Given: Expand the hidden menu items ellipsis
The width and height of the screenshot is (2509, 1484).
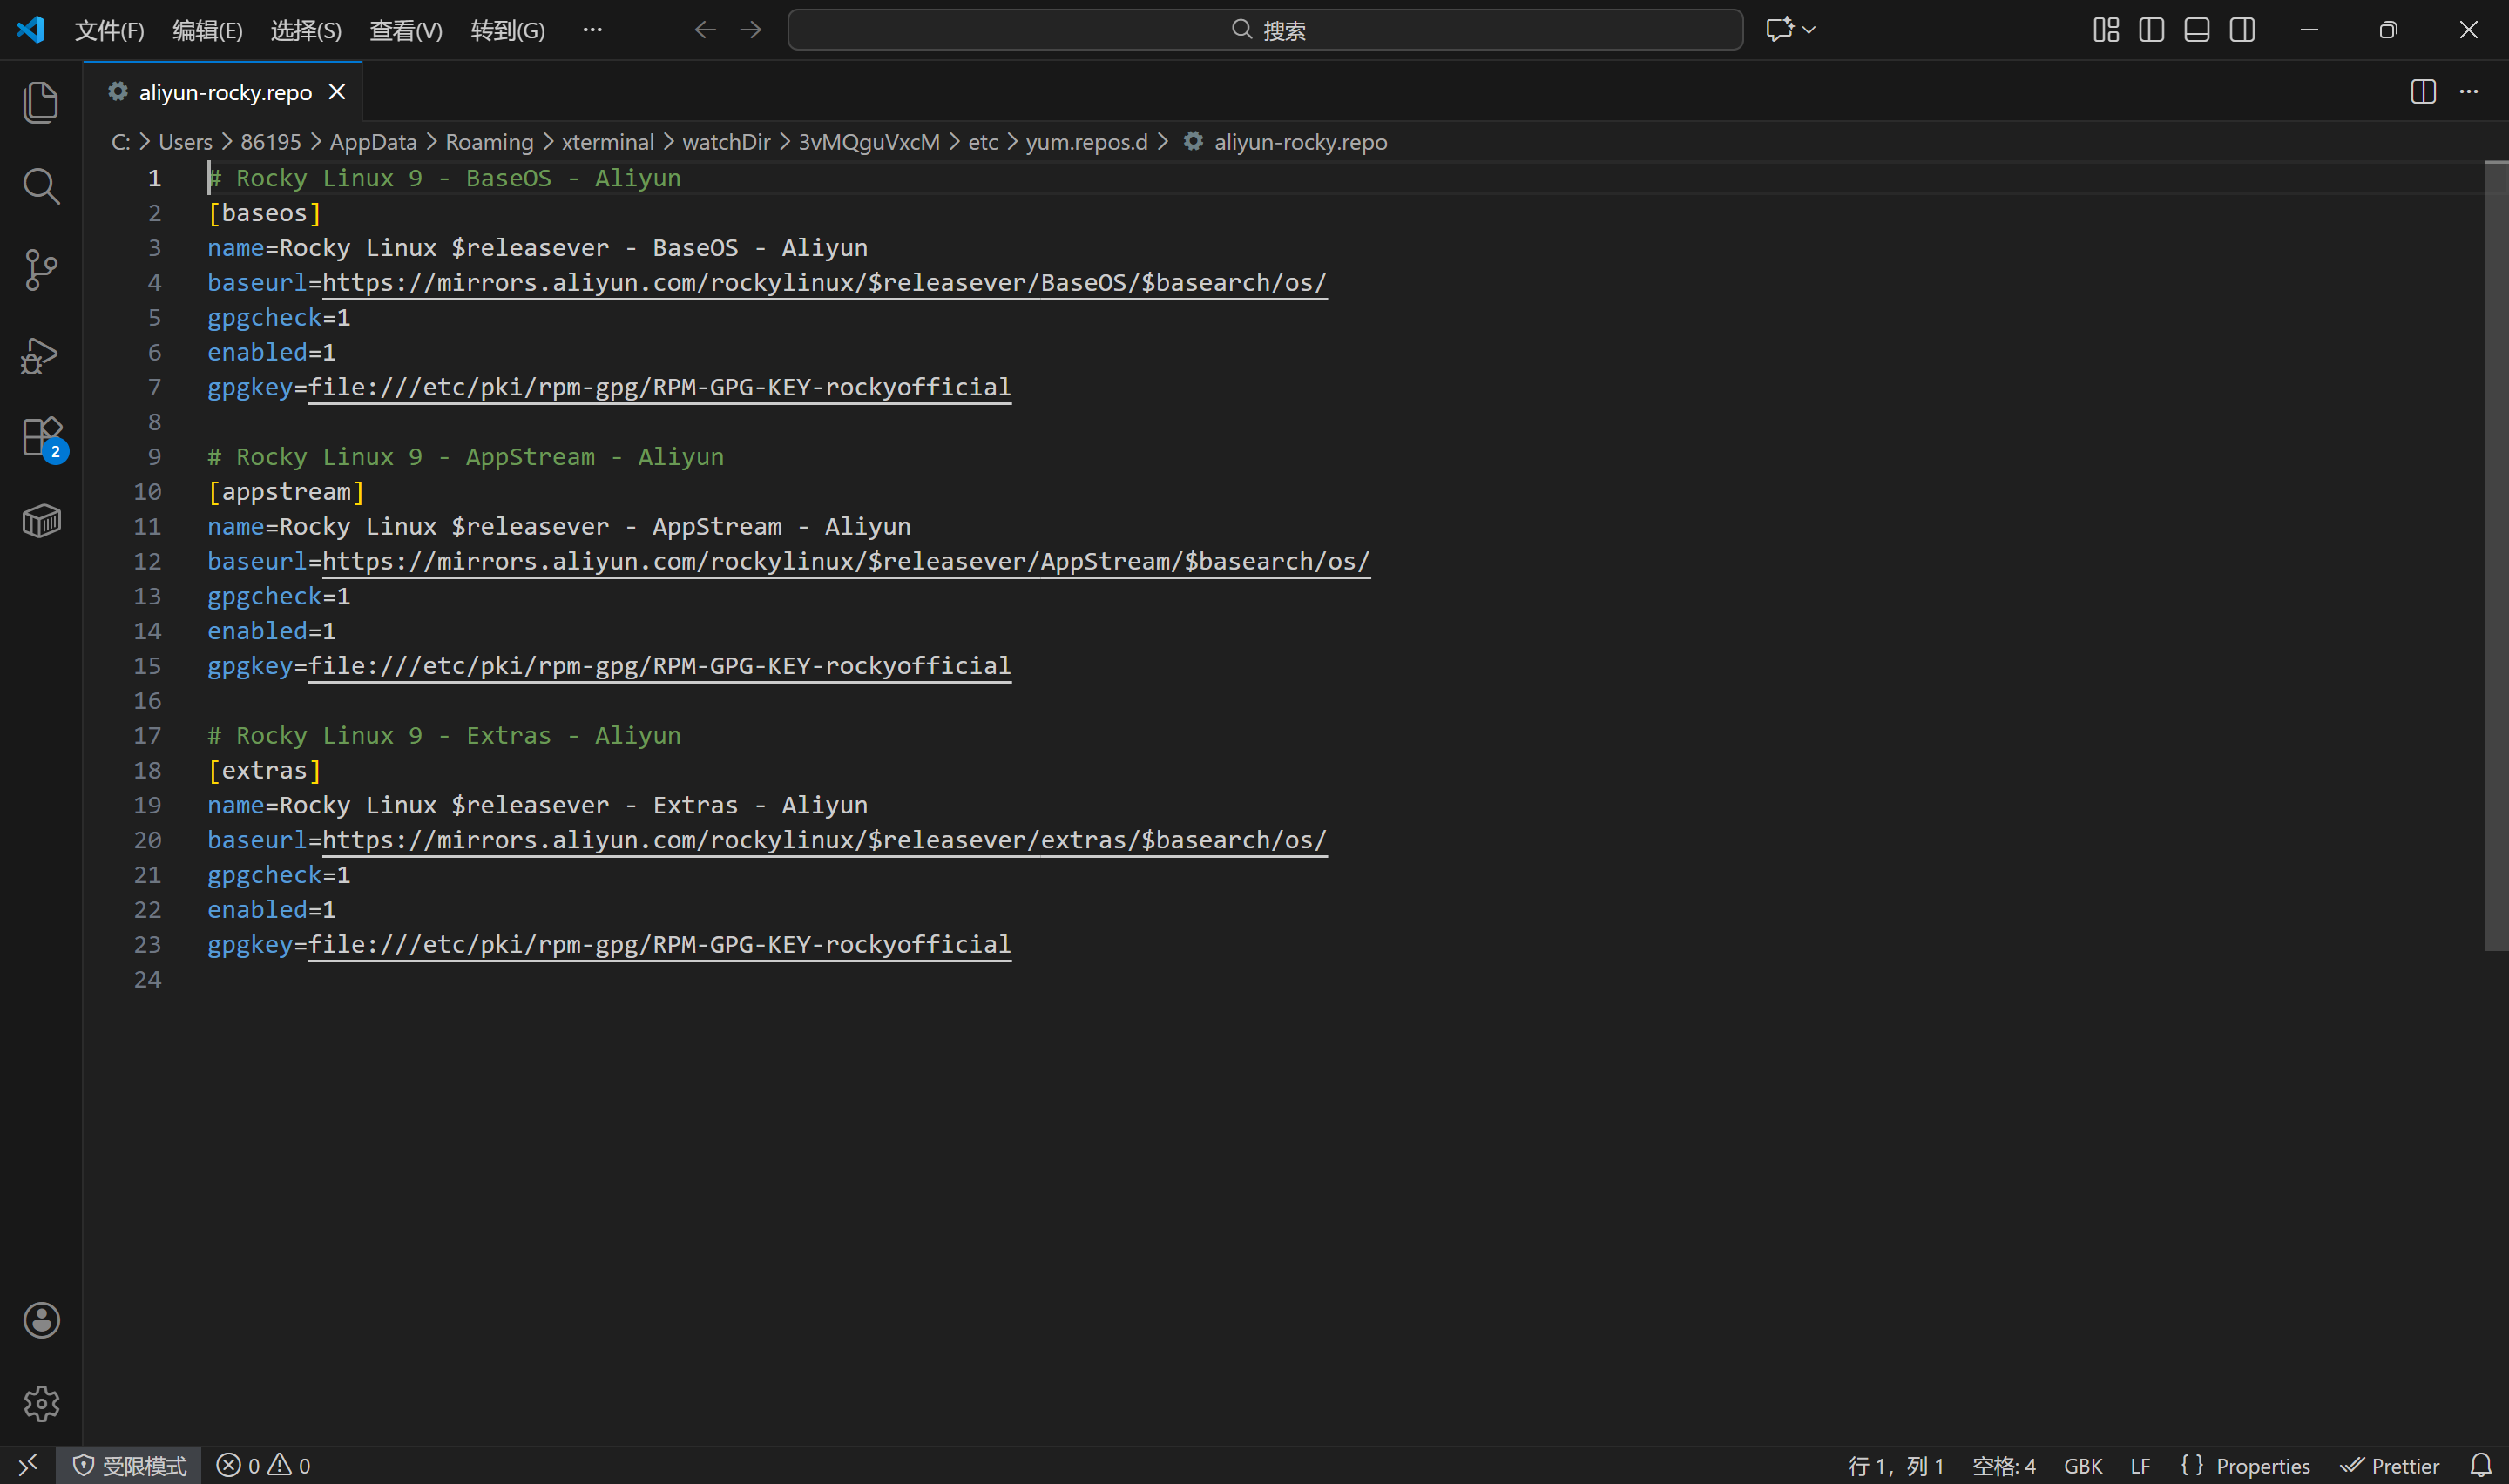Looking at the screenshot, I should click(x=592, y=30).
